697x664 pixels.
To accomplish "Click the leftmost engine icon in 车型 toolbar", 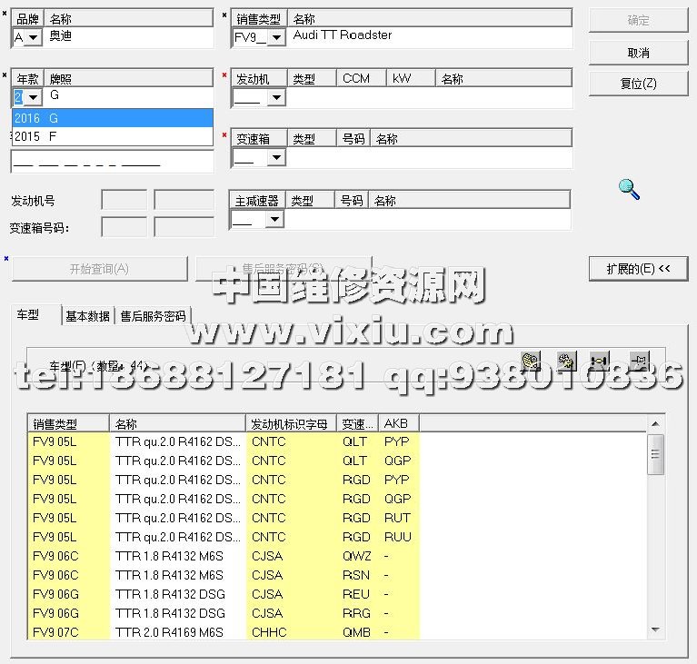I will [532, 361].
